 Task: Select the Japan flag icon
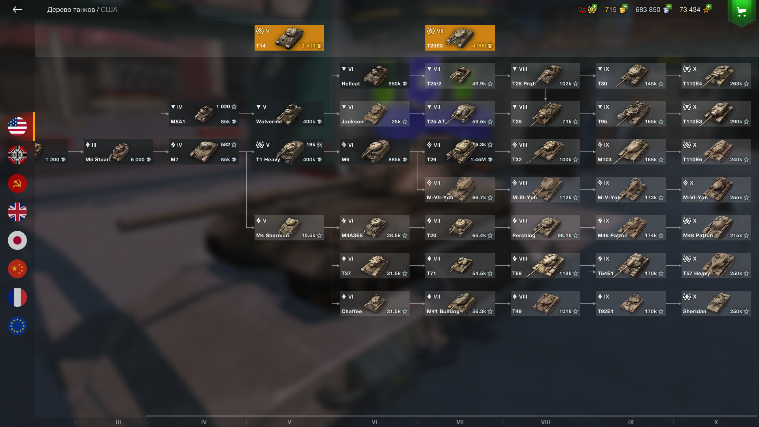click(x=17, y=240)
